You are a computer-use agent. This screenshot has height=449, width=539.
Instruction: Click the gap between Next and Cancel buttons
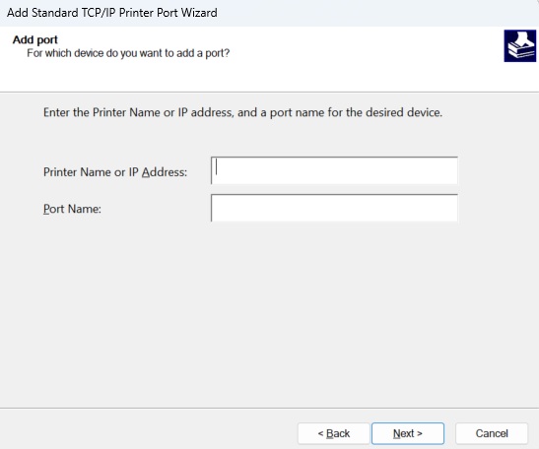coord(449,433)
